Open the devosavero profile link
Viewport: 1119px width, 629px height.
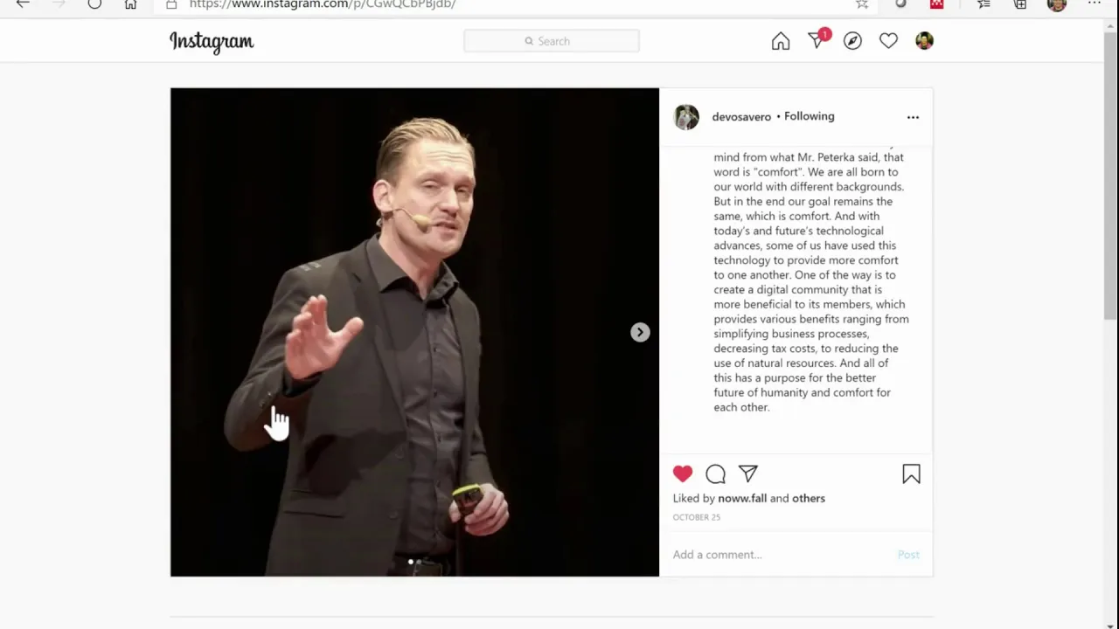[741, 116]
